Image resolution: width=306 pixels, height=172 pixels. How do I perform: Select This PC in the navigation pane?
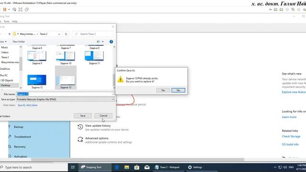[4, 75]
